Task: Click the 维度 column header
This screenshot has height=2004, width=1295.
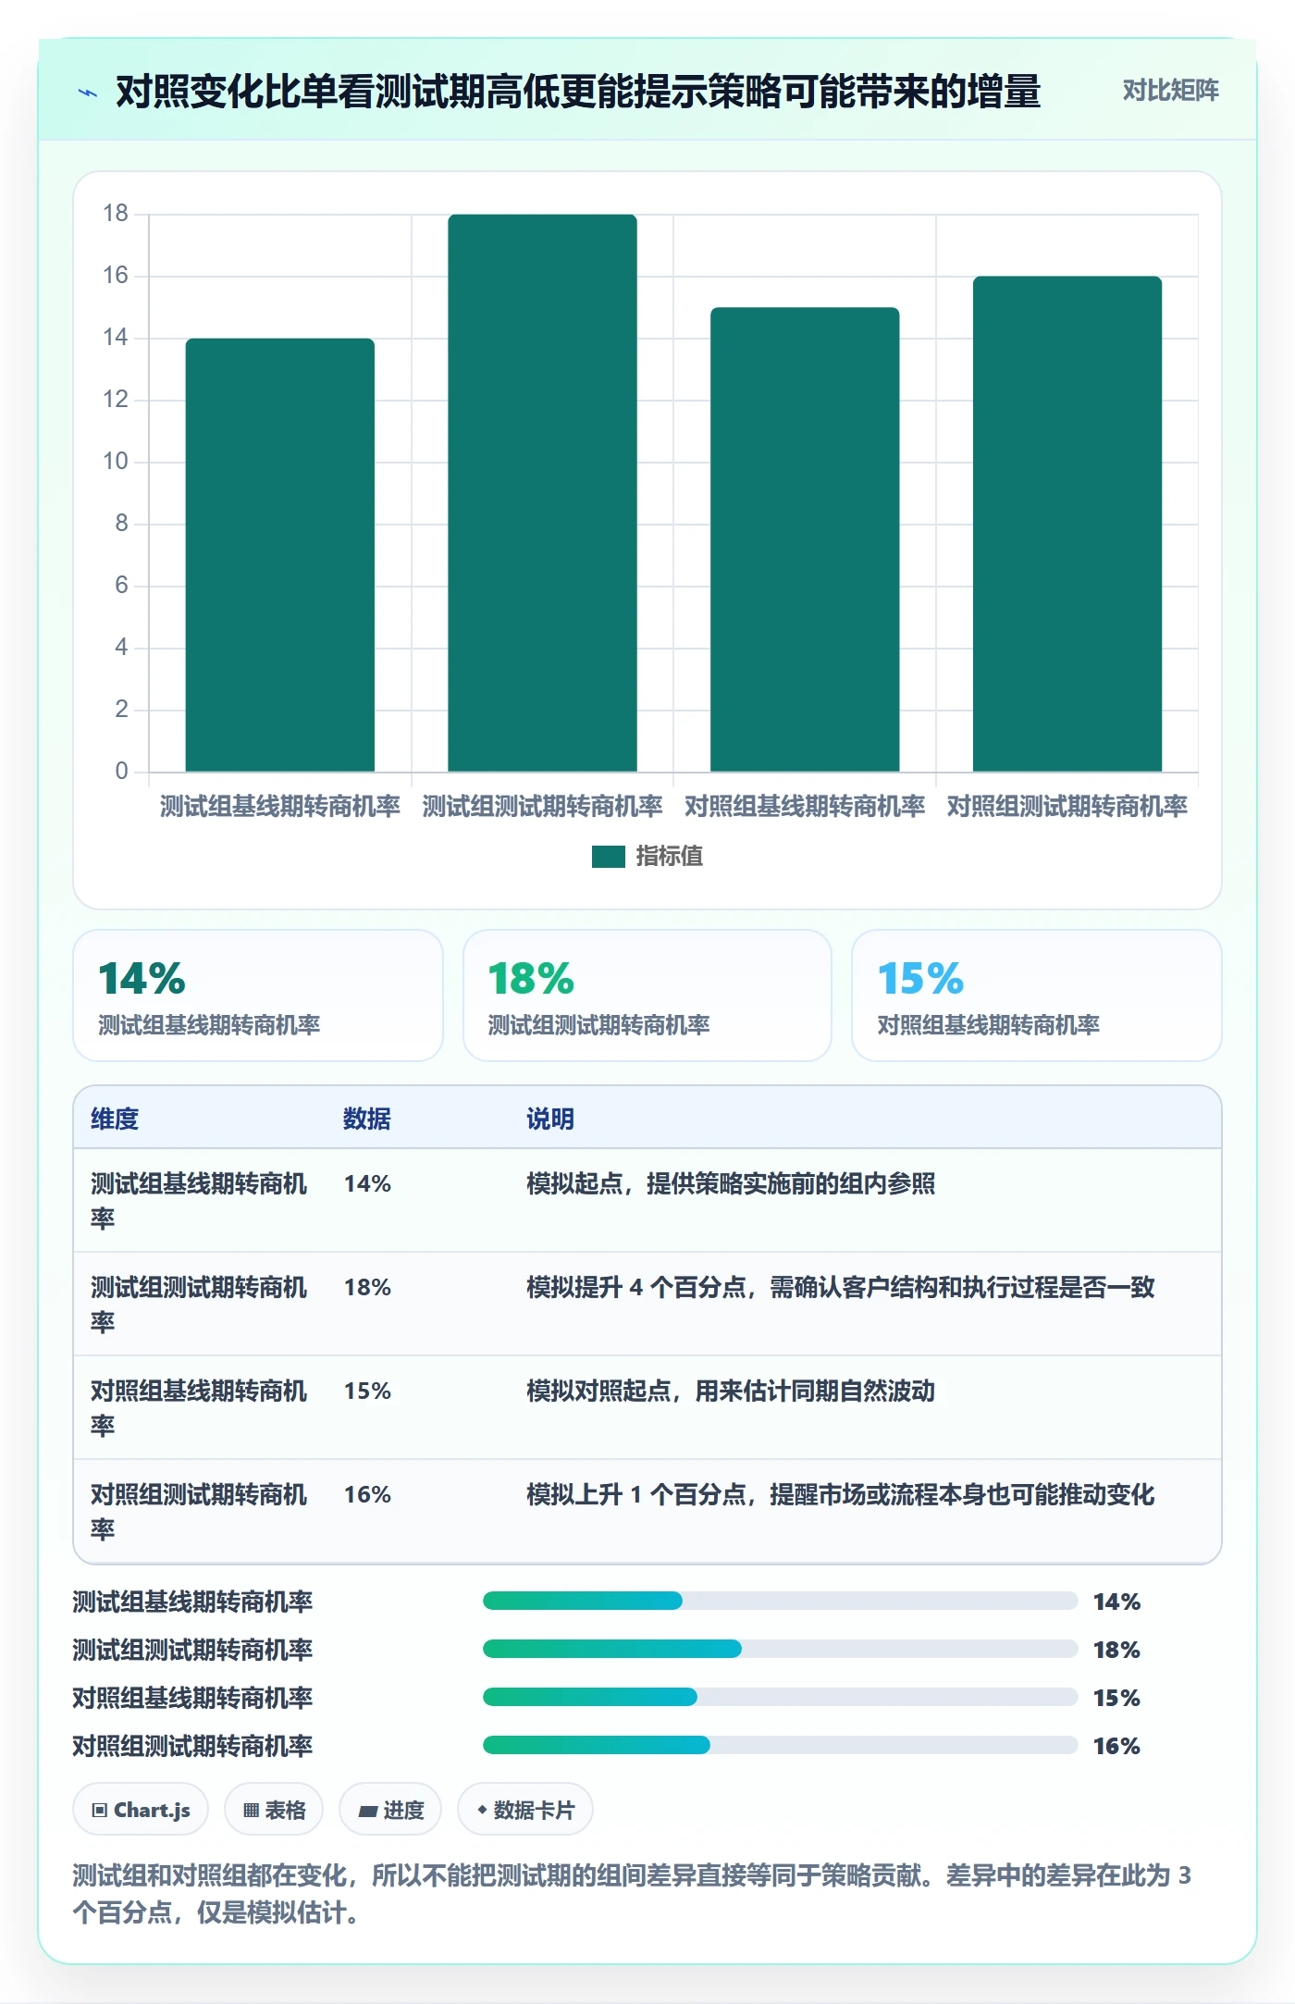Action: point(115,1119)
